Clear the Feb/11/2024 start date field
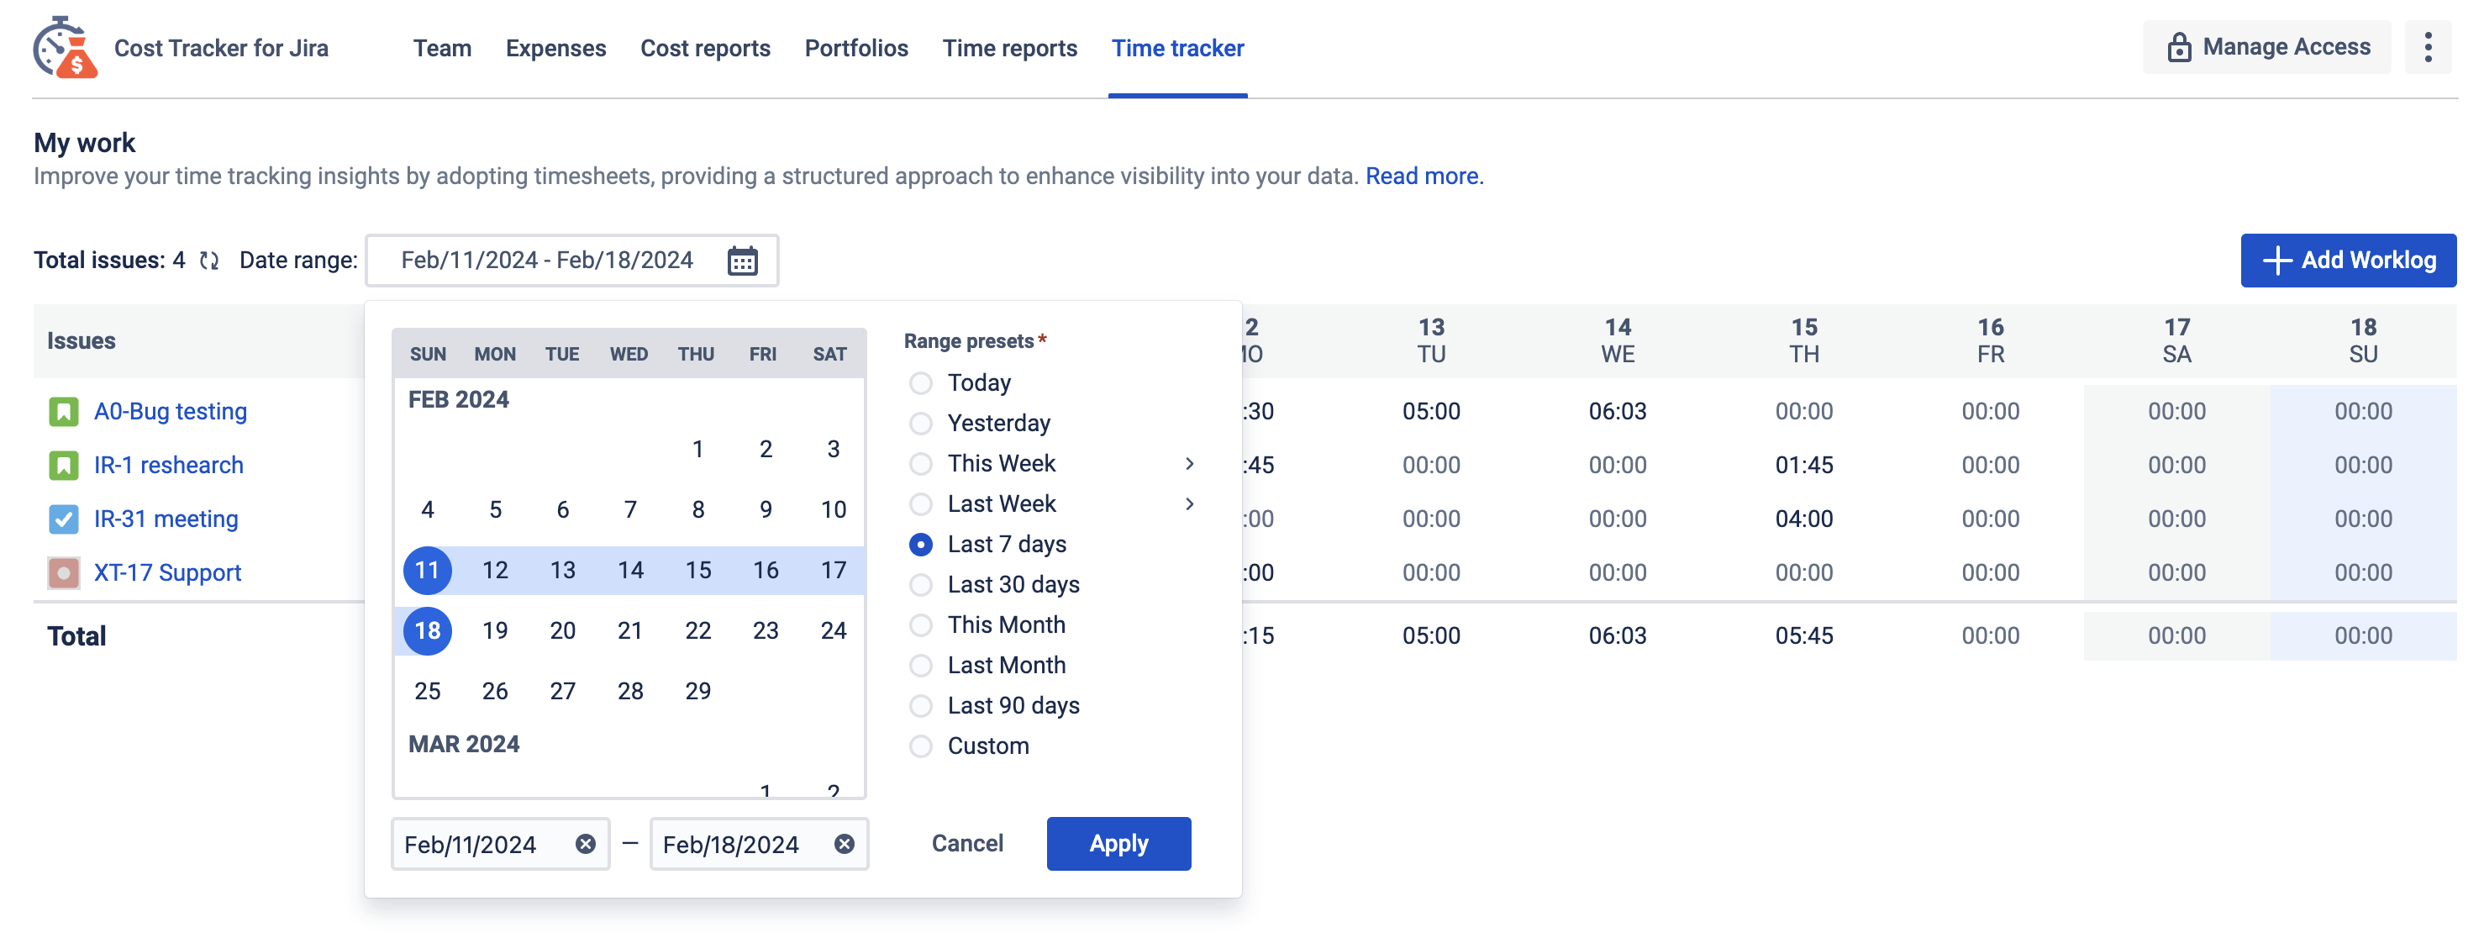 (x=586, y=845)
